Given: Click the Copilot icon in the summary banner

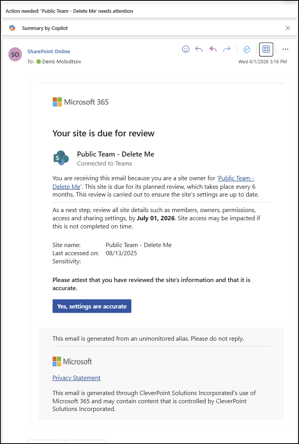Looking at the screenshot, I should click(12, 28).
